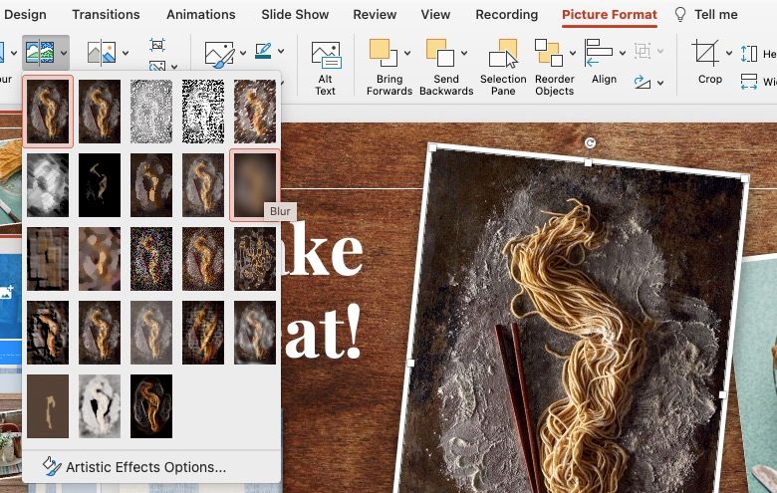Select the Crop tool
This screenshot has height=493, width=777.
pos(706,55)
